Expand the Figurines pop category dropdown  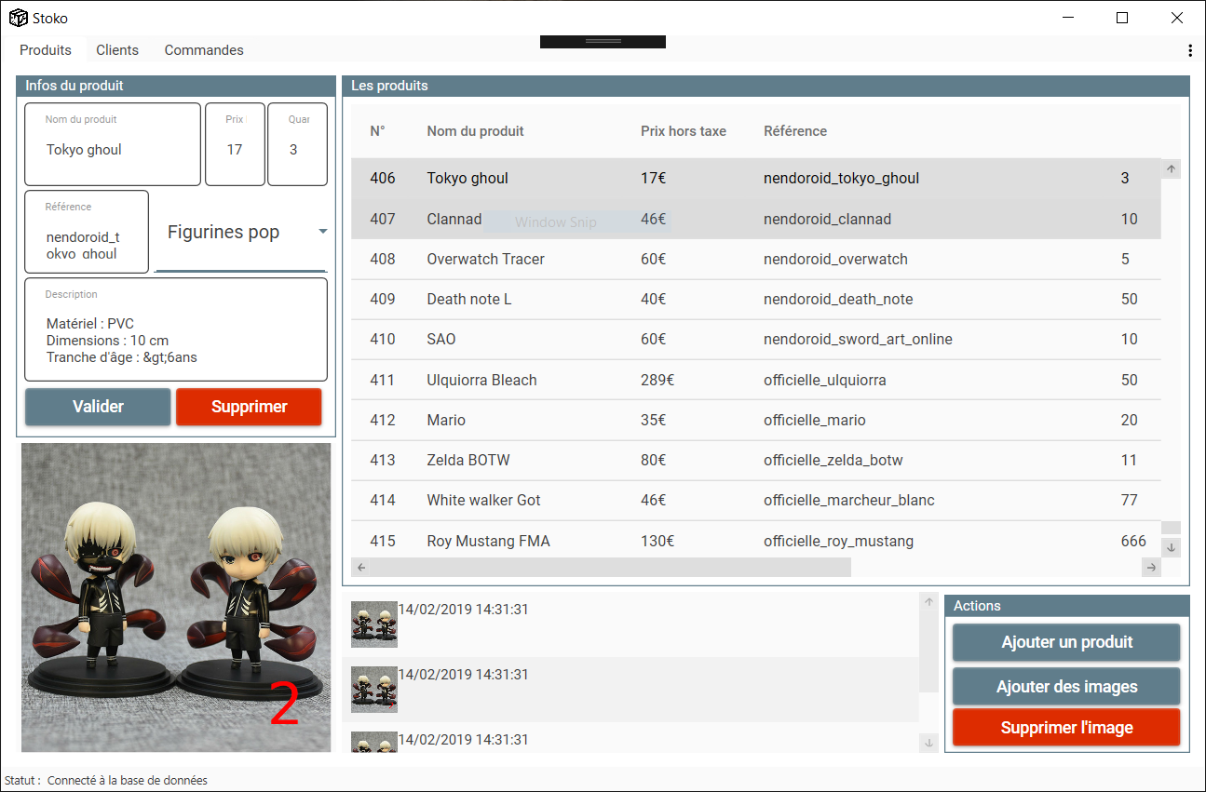241,232
